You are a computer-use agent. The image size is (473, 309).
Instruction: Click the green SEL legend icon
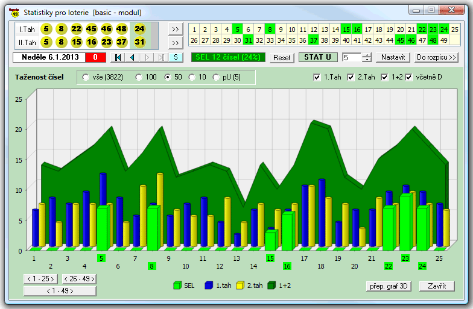(x=177, y=286)
